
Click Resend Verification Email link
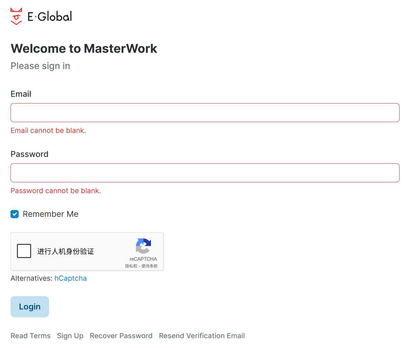202,336
